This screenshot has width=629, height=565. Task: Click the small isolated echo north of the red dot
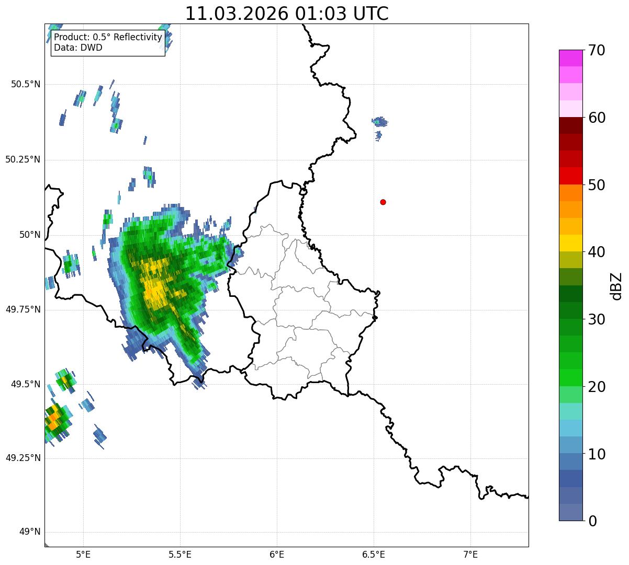(380, 123)
